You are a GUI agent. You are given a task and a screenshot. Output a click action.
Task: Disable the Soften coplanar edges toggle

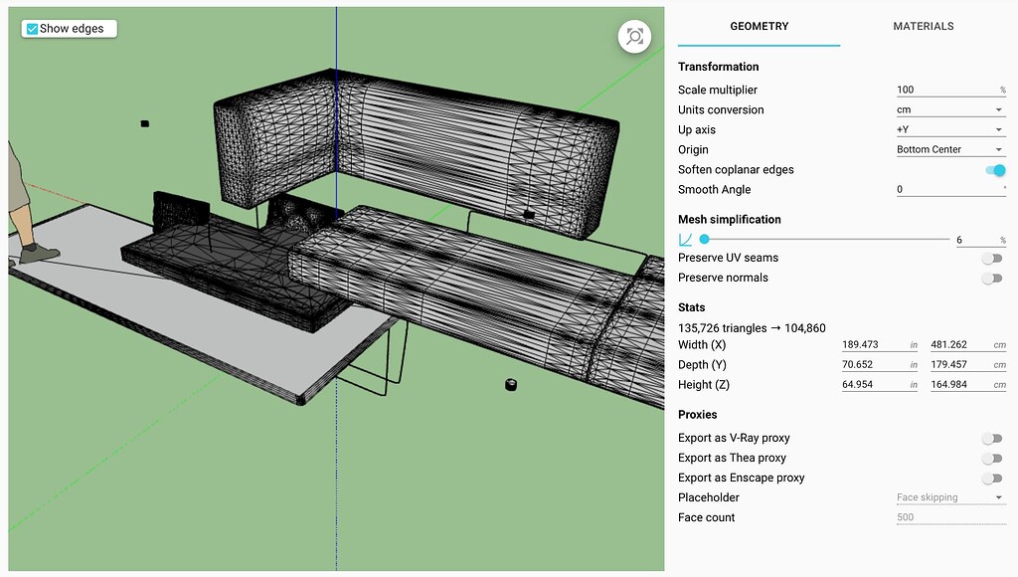coord(993,170)
